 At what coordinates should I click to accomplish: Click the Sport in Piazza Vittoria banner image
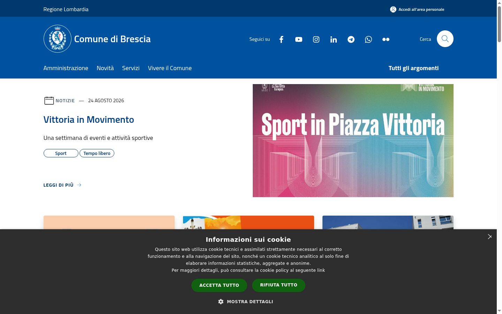(x=353, y=141)
